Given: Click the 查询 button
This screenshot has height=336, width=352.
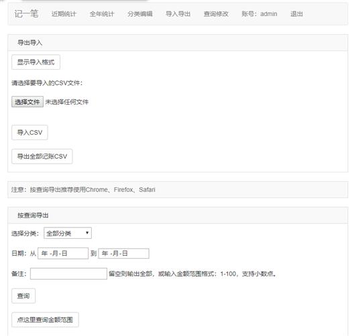Looking at the screenshot, I should [23, 296].
